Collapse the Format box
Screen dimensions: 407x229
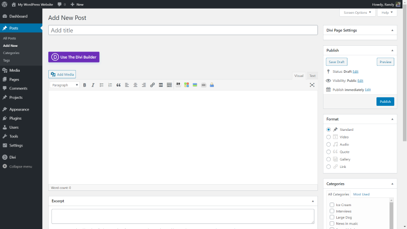click(x=392, y=119)
